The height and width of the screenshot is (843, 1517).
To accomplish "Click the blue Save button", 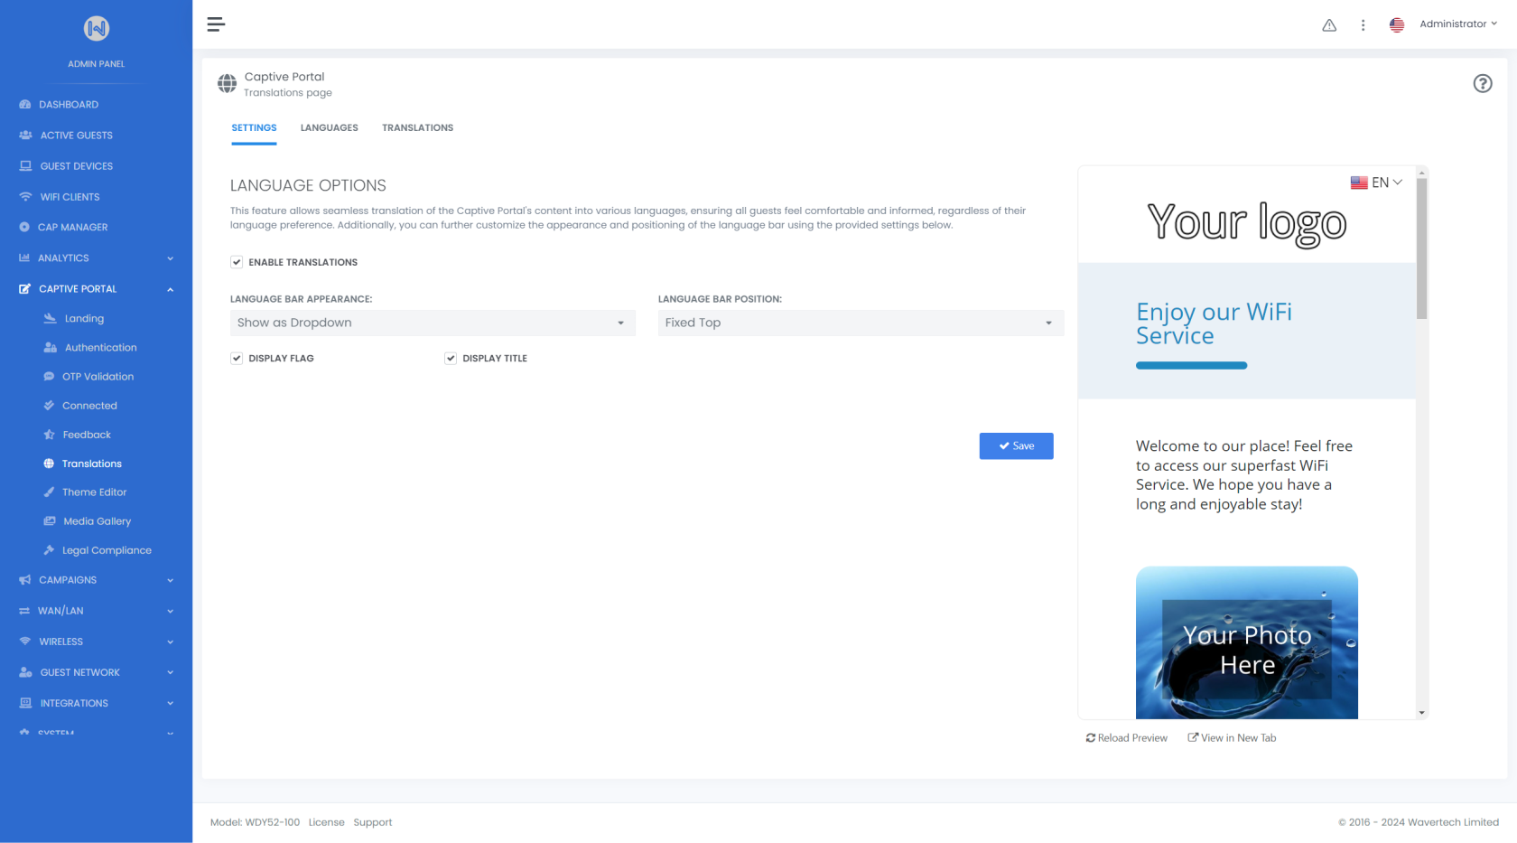I will pyautogui.click(x=1016, y=446).
